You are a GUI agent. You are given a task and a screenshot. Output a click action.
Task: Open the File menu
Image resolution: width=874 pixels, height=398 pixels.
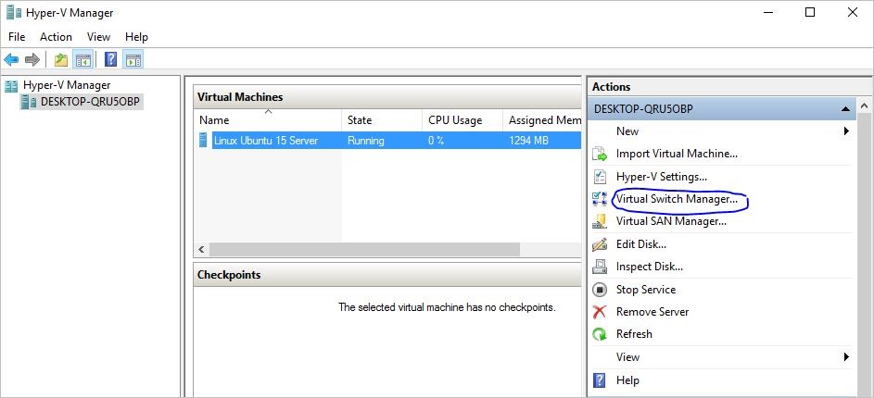tap(17, 37)
